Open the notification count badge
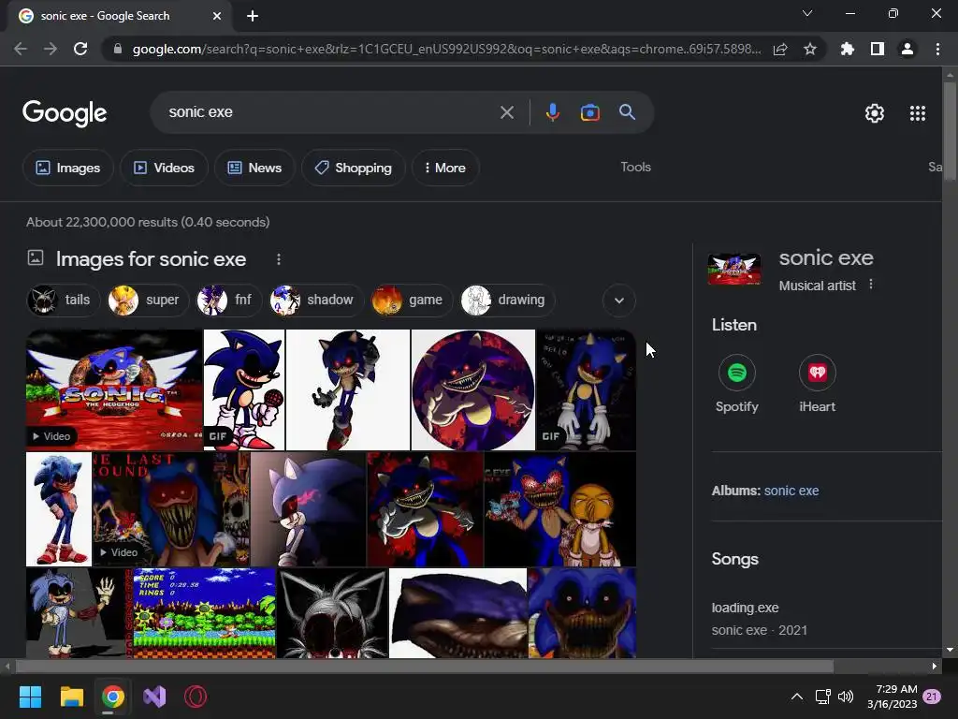Image resolution: width=958 pixels, height=719 pixels. (932, 697)
